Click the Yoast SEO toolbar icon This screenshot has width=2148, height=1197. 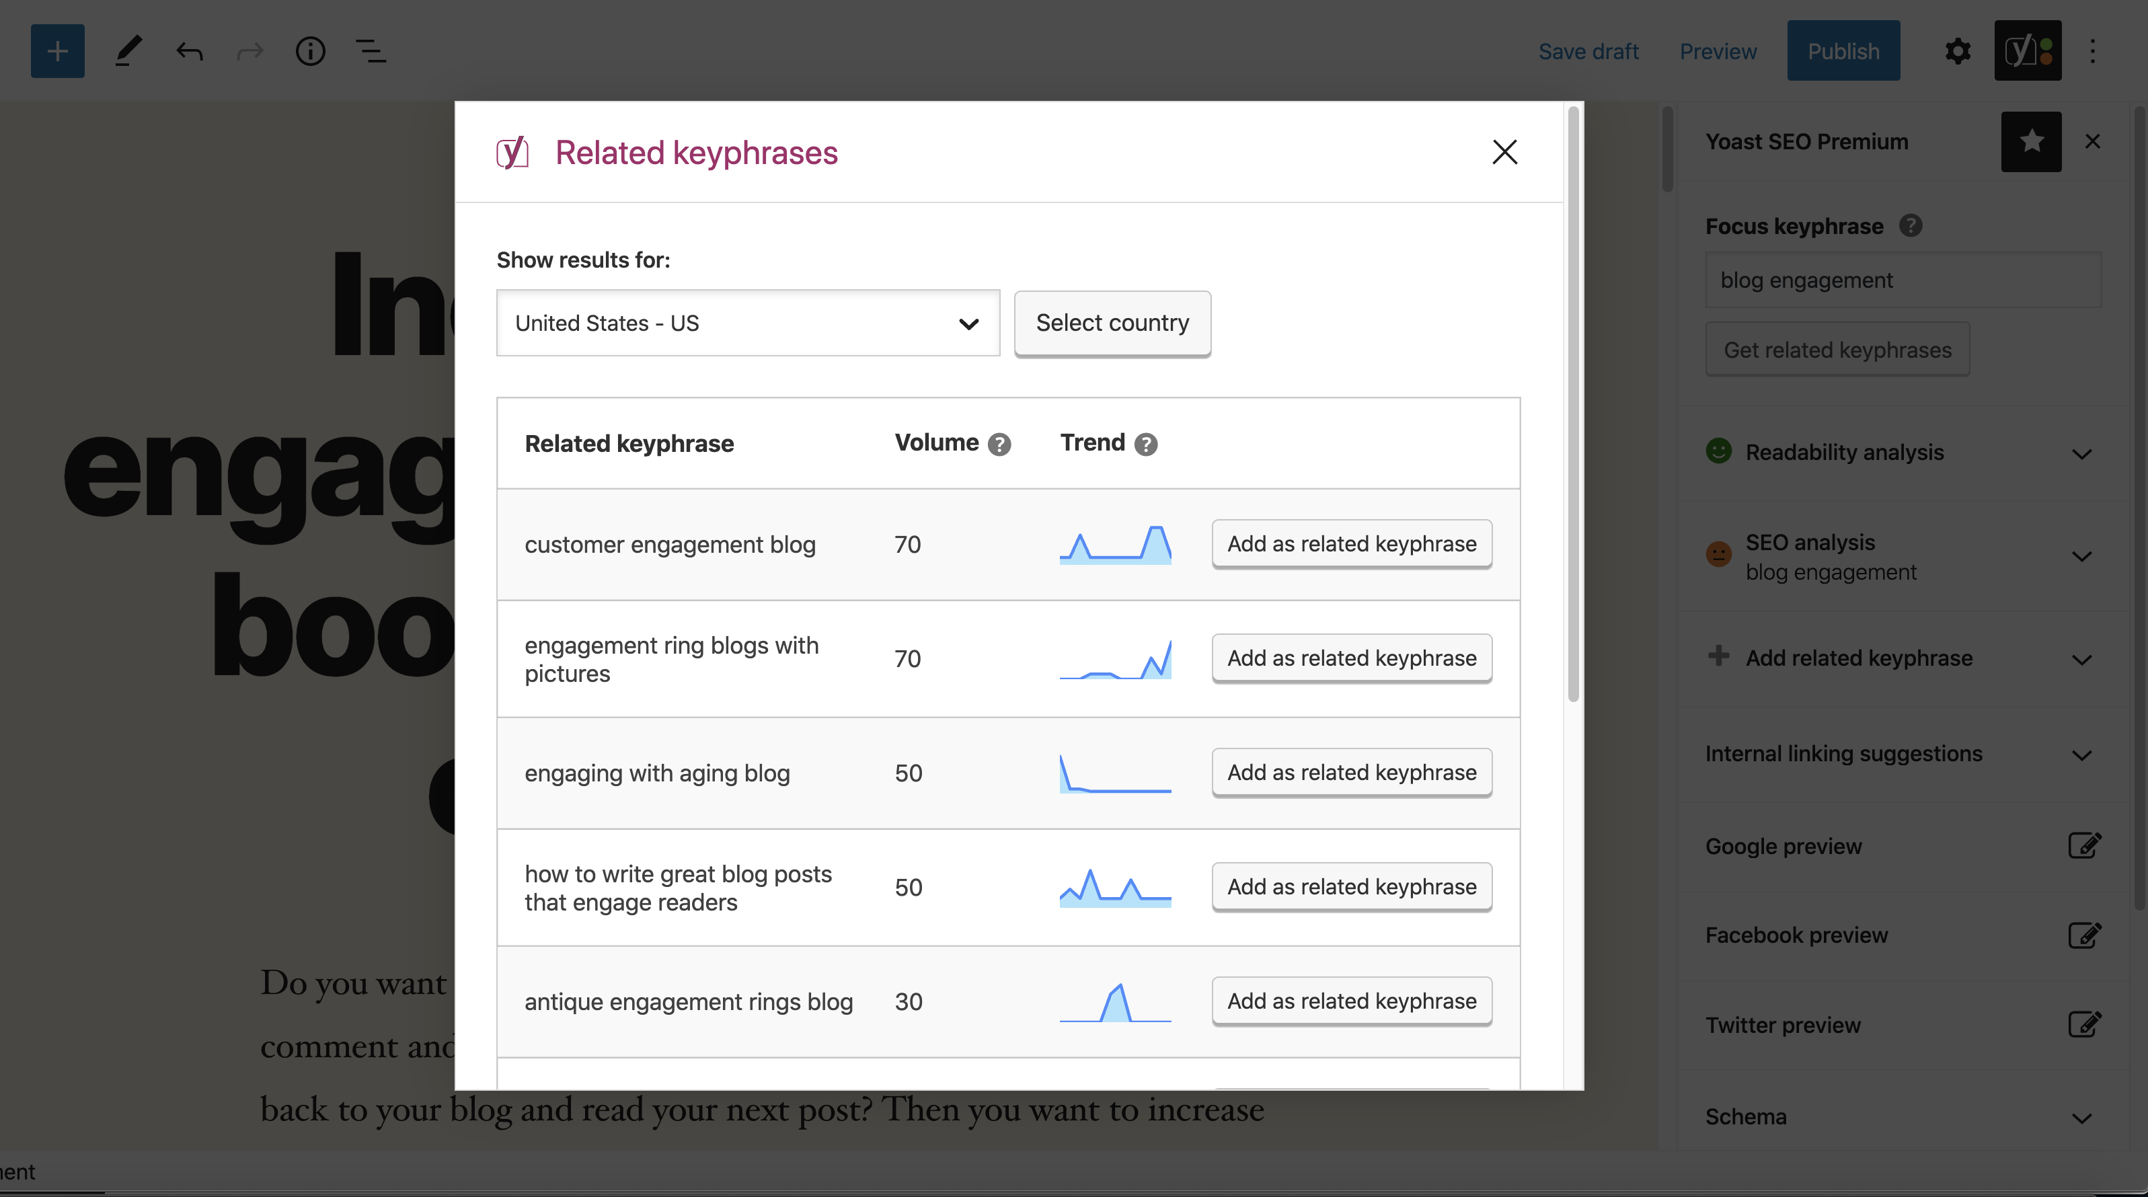(2026, 51)
